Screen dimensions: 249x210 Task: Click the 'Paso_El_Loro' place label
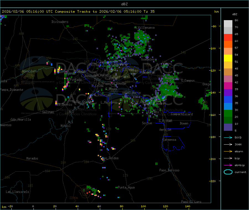click(x=191, y=202)
